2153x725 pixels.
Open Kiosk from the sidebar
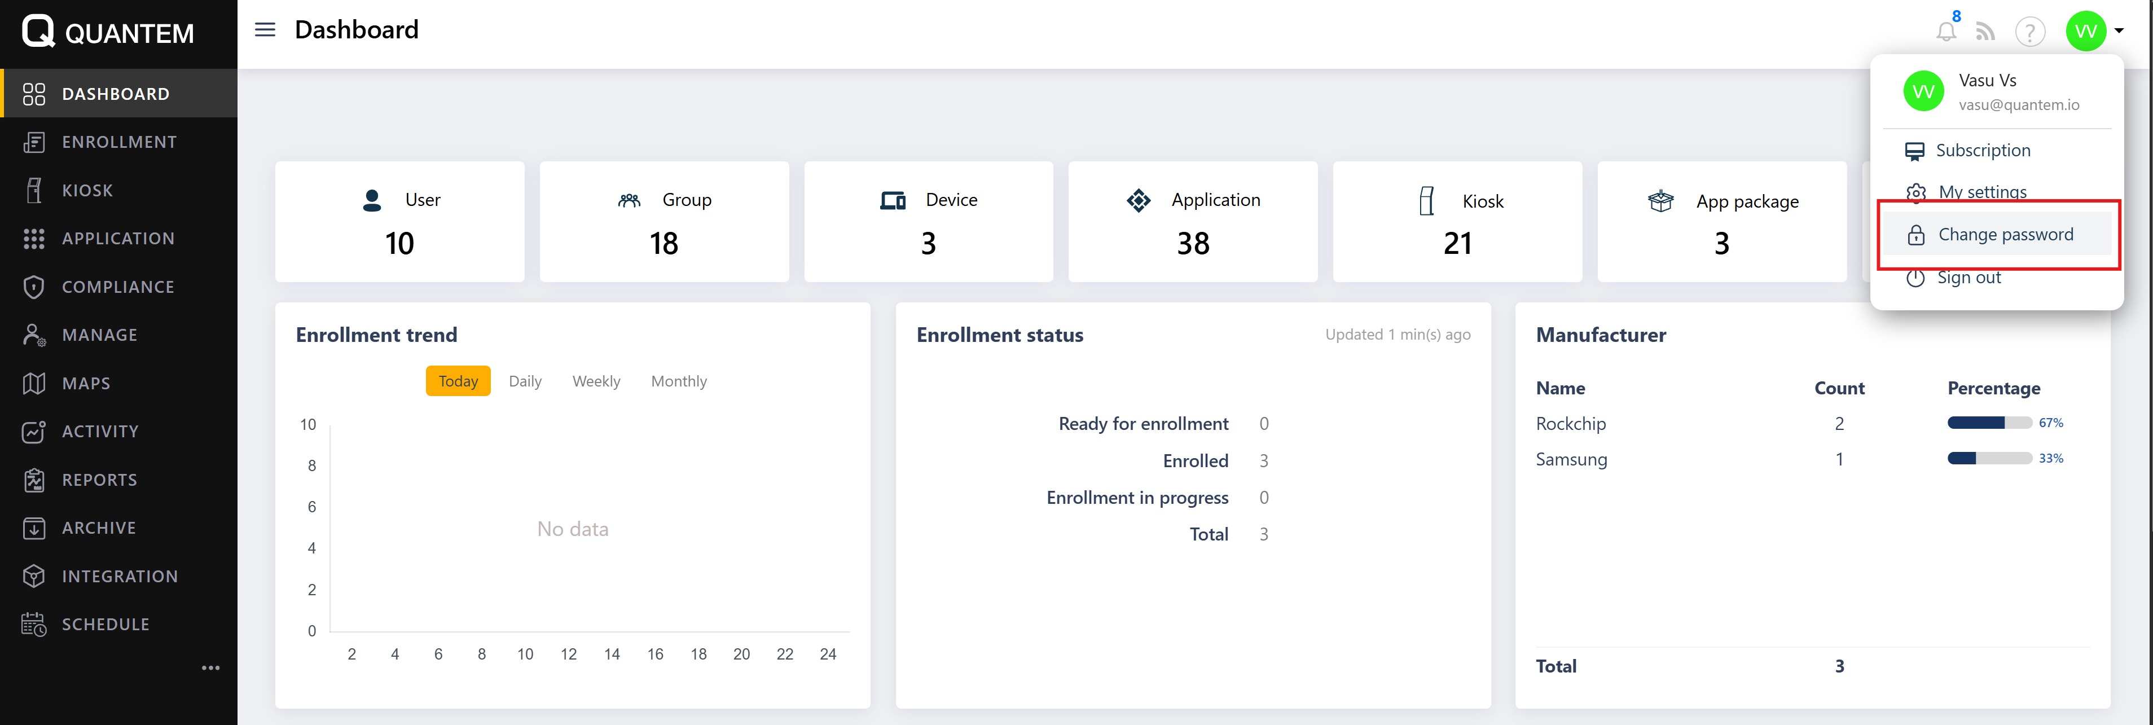coord(87,190)
